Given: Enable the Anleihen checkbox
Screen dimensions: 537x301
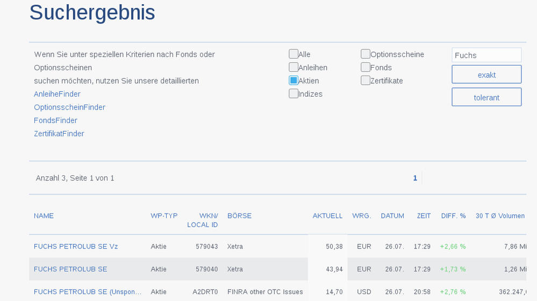Looking at the screenshot, I should pyautogui.click(x=293, y=67).
